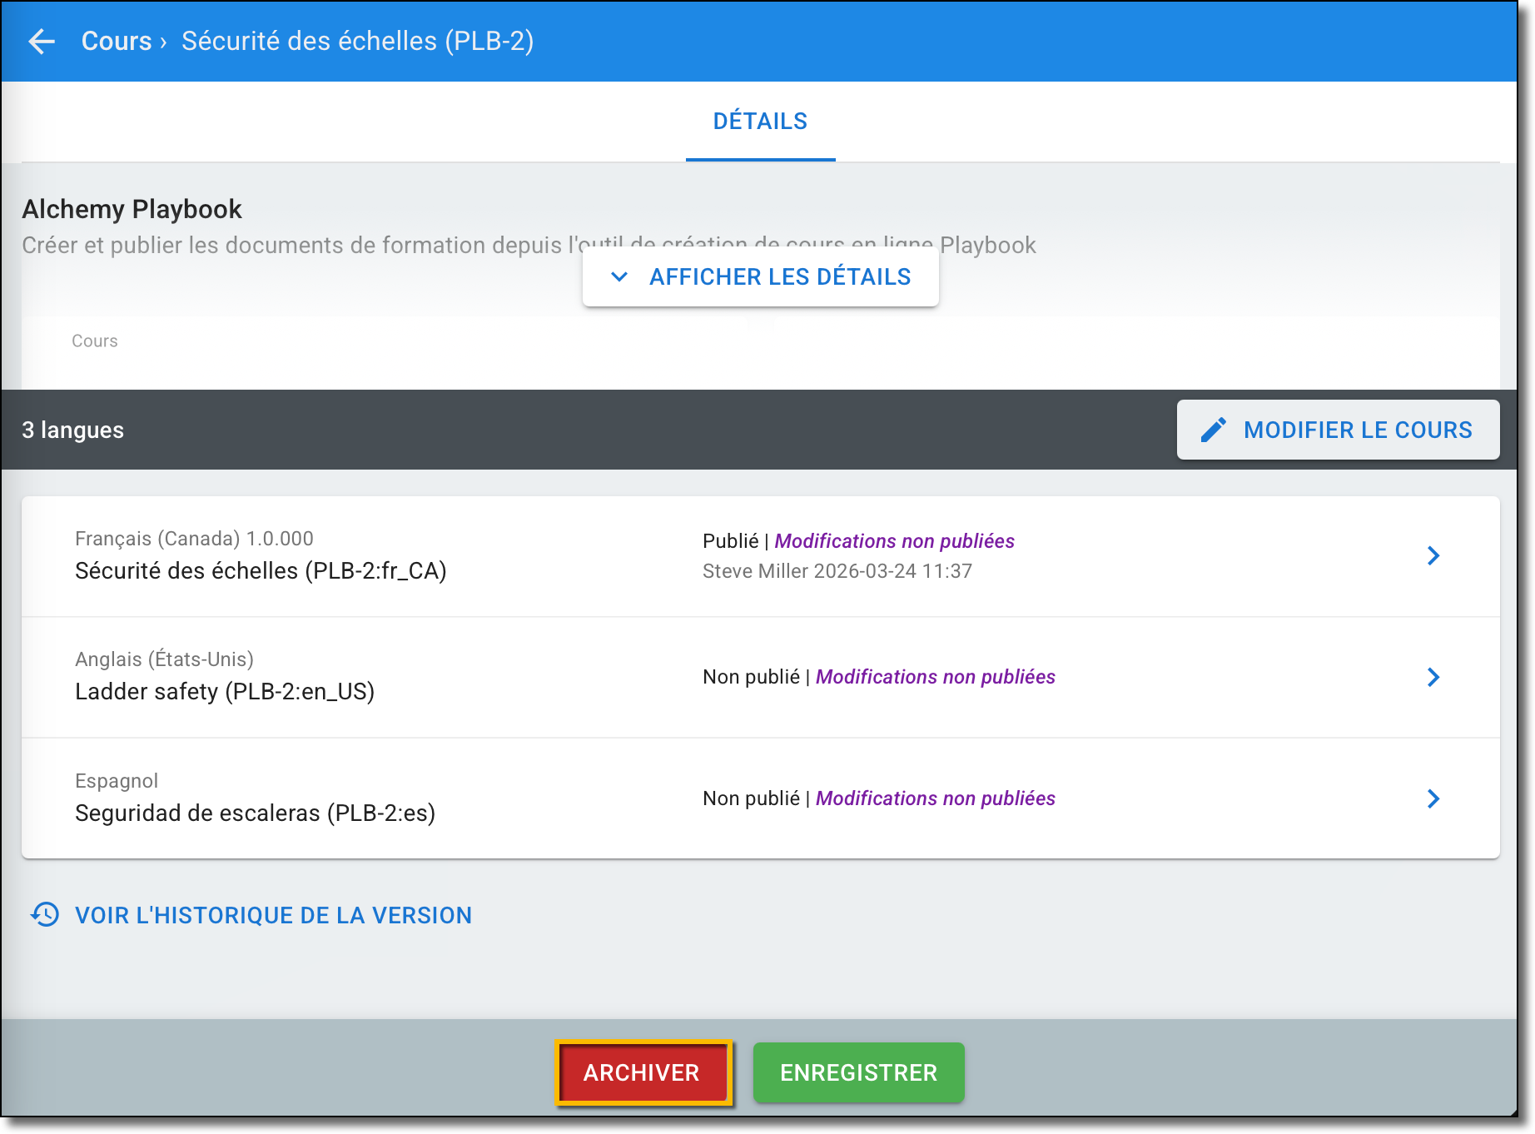This screenshot has width=1535, height=1134.
Task: Open the Anglais (États-Unis) row chevron
Action: click(x=1433, y=677)
